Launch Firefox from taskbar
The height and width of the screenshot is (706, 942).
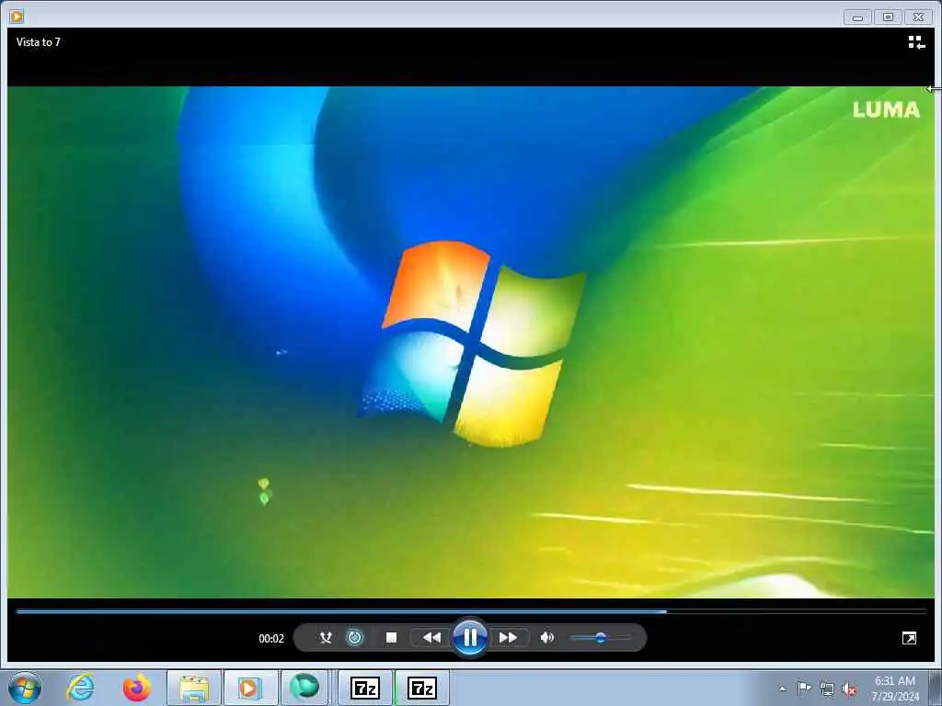tap(137, 688)
